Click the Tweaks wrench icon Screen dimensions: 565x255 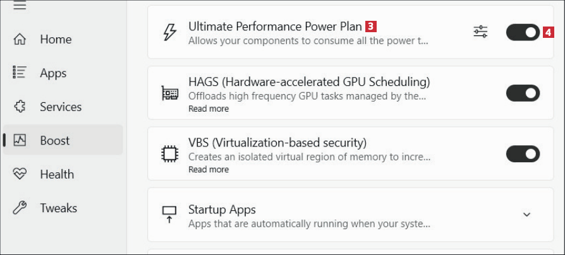20,208
